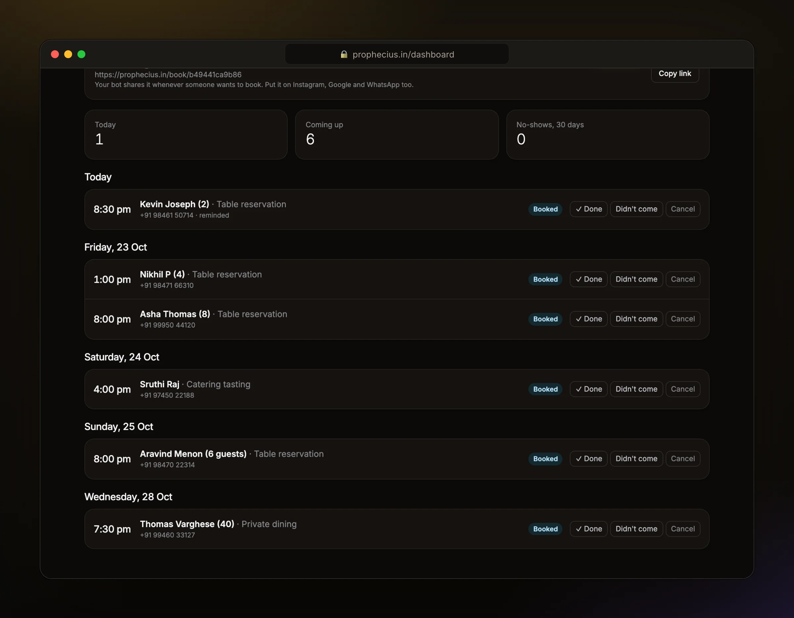Image resolution: width=794 pixels, height=618 pixels.
Task: Click Booked badge on Nikhil P row
Action: (545, 279)
